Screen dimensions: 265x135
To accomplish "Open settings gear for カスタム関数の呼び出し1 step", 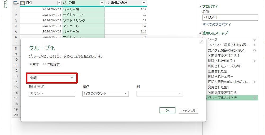I will [254, 50].
